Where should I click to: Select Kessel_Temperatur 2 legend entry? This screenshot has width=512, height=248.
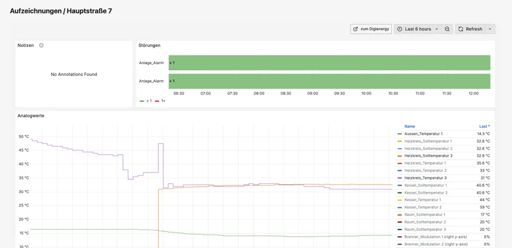423,207
